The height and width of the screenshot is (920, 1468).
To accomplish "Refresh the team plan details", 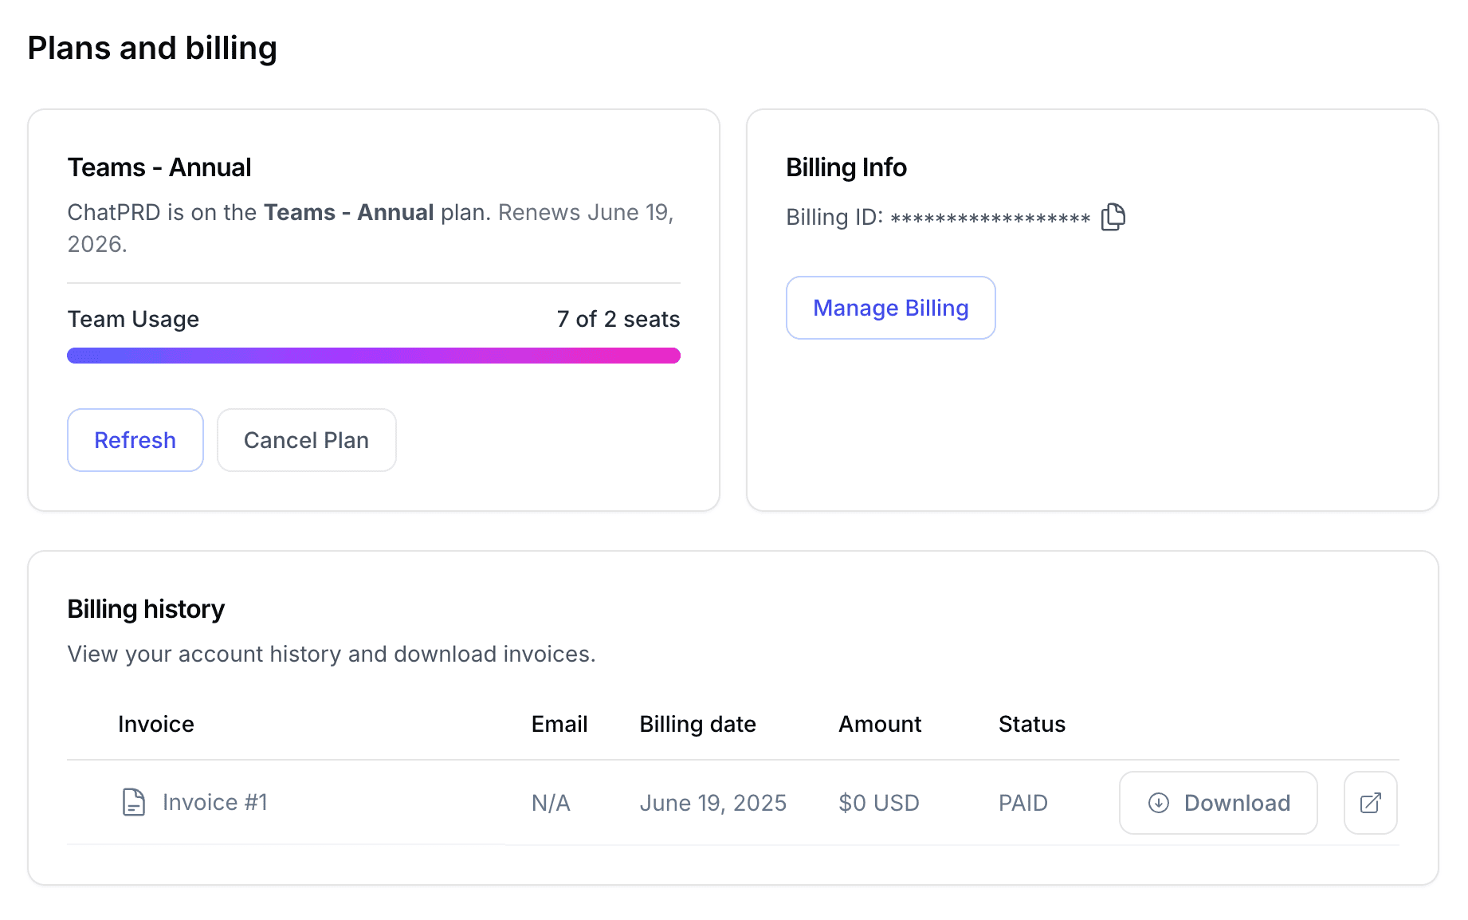I will pyautogui.click(x=135, y=440).
